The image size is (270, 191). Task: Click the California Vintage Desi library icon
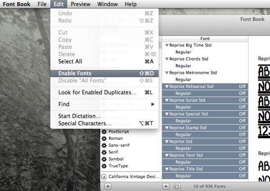[104, 177]
